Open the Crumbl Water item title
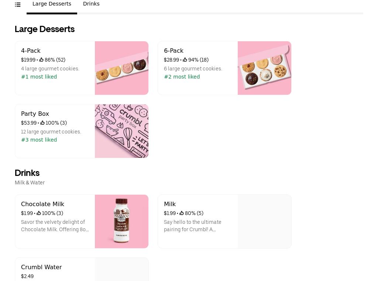Screen dimensions: 378x281 (x=41, y=267)
